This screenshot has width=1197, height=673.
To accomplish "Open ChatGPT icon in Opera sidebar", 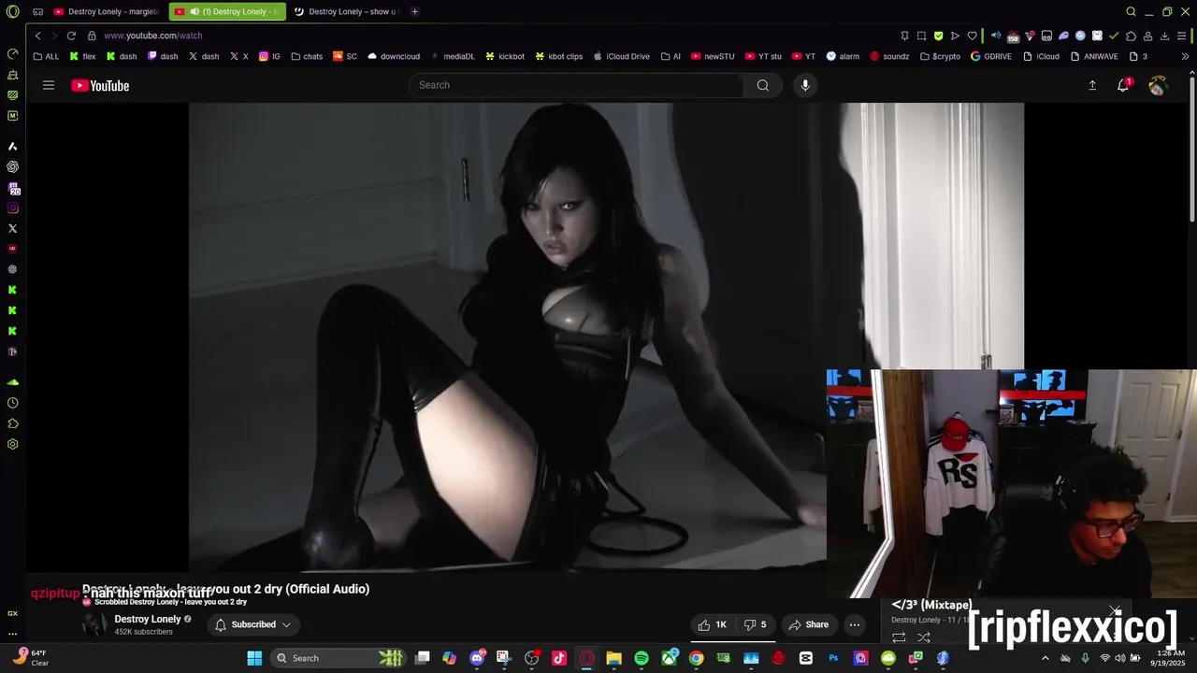I will click(x=12, y=167).
